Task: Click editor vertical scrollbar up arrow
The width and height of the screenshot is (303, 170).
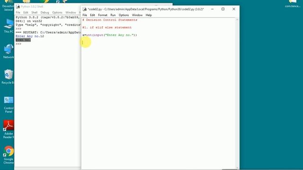Action: point(237,19)
